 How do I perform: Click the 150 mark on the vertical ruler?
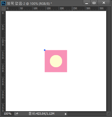(x=3, y=55)
